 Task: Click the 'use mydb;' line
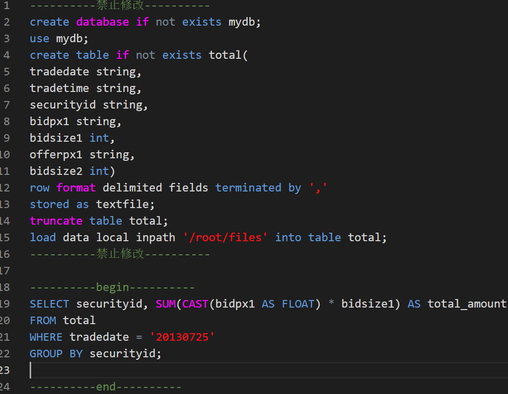coord(59,39)
